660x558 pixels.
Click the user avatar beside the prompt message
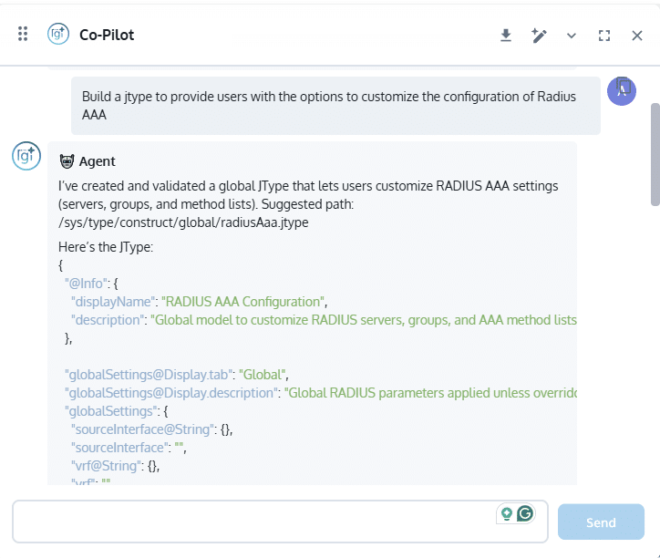tap(622, 91)
